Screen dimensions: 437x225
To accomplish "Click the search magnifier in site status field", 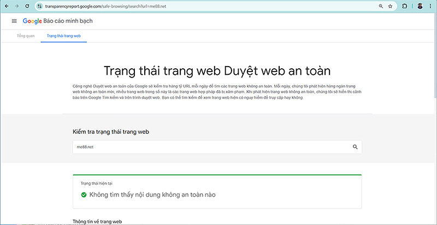I will tap(355, 147).
